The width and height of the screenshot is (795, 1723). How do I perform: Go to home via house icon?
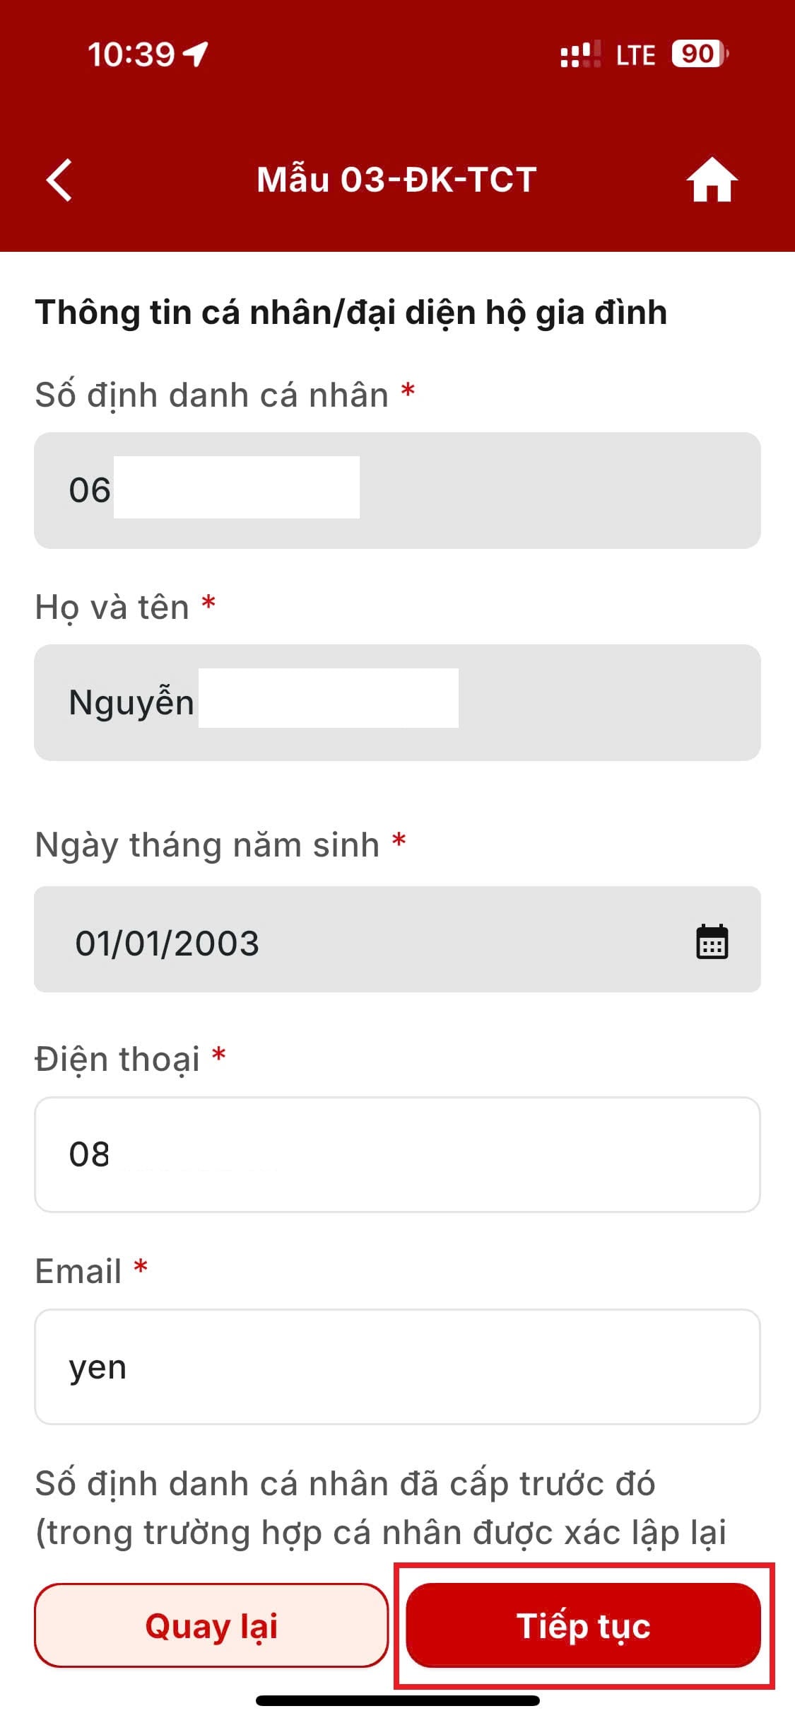click(x=712, y=180)
